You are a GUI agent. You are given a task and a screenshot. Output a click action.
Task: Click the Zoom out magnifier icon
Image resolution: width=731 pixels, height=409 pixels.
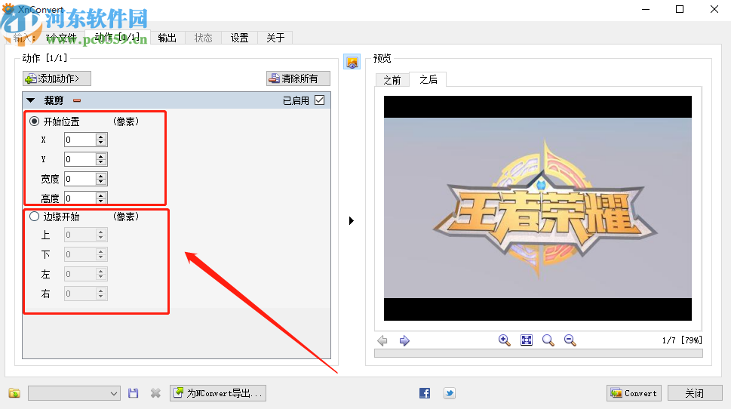pyautogui.click(x=570, y=340)
